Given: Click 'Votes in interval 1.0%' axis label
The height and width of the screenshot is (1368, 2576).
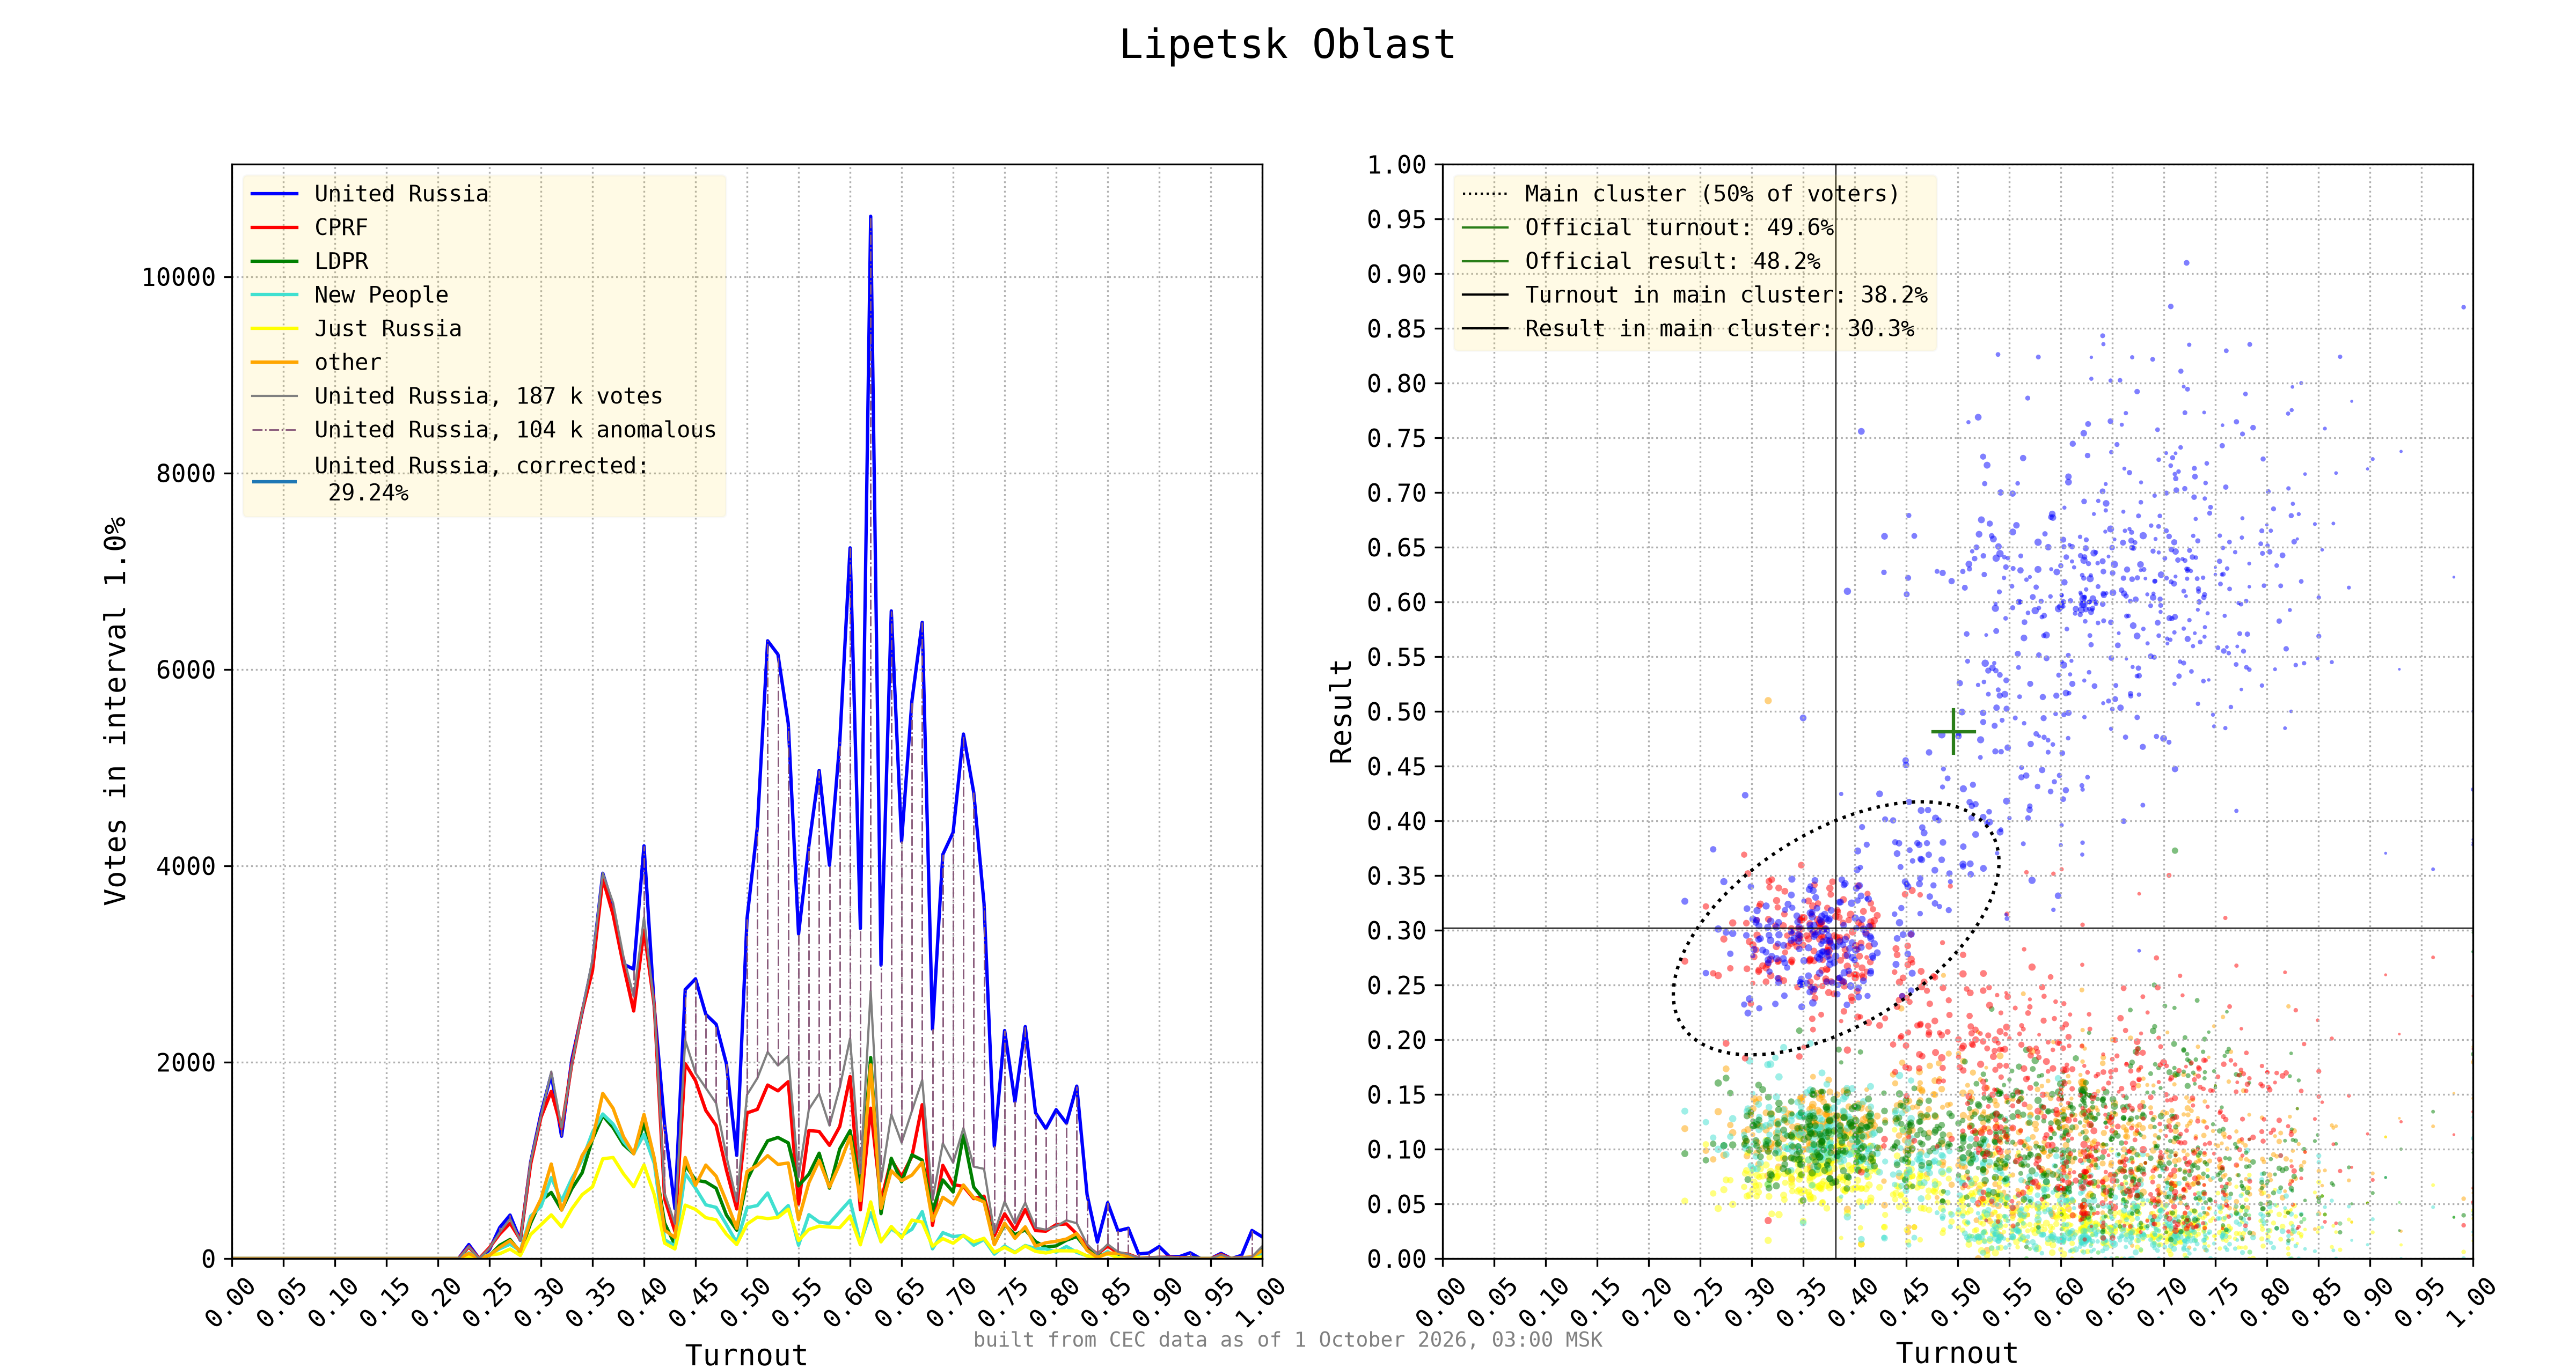Looking at the screenshot, I should 116,711.
